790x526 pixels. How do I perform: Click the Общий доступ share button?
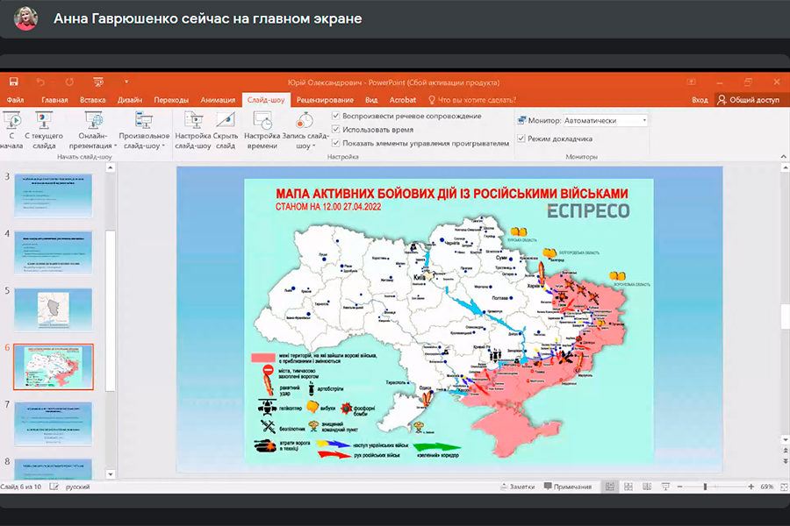749,100
